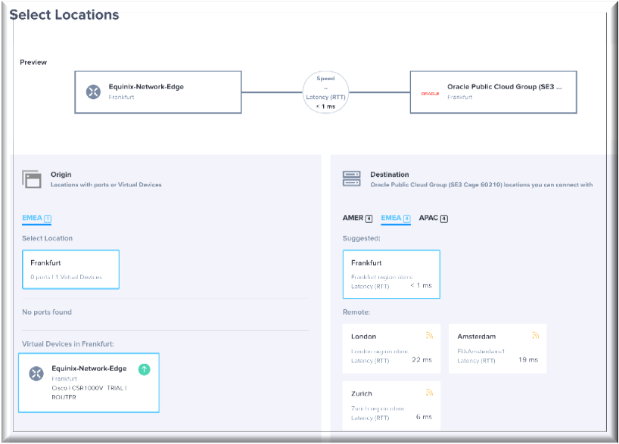The height and width of the screenshot is (444, 619).
Task: Pick the Zurich remote destination card
Action: coord(390,405)
